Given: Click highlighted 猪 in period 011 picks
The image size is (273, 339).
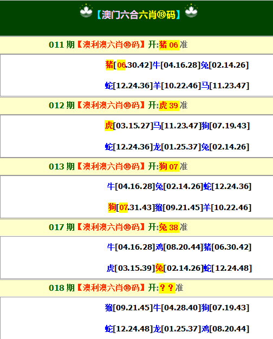Looking at the screenshot, I should [109, 65].
